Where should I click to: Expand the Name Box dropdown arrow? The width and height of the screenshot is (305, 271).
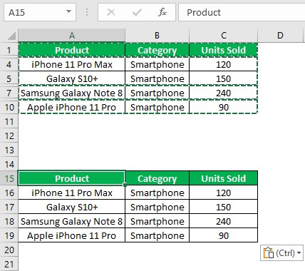pos(68,11)
